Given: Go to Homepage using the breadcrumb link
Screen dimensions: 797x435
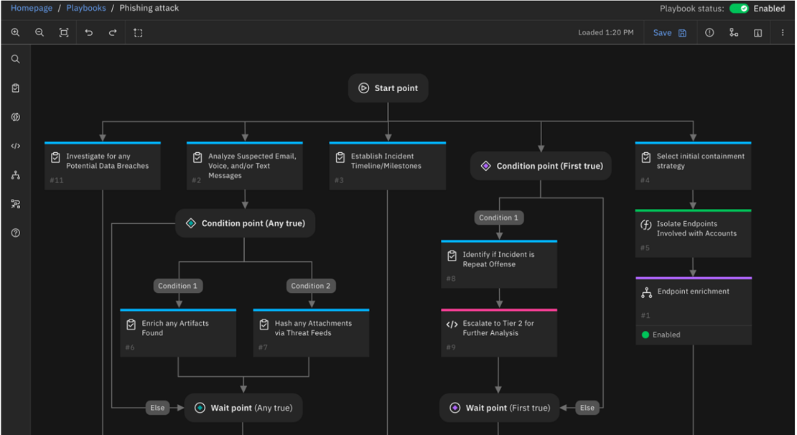Looking at the screenshot, I should (x=32, y=8).
